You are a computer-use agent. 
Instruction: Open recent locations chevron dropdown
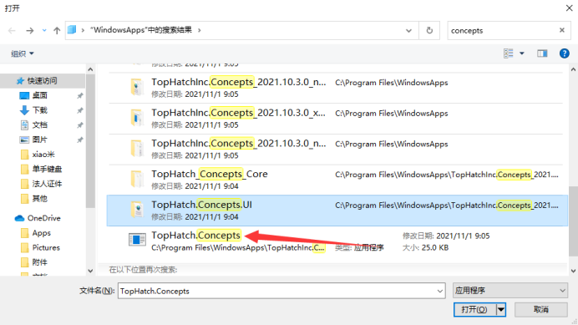click(x=44, y=31)
